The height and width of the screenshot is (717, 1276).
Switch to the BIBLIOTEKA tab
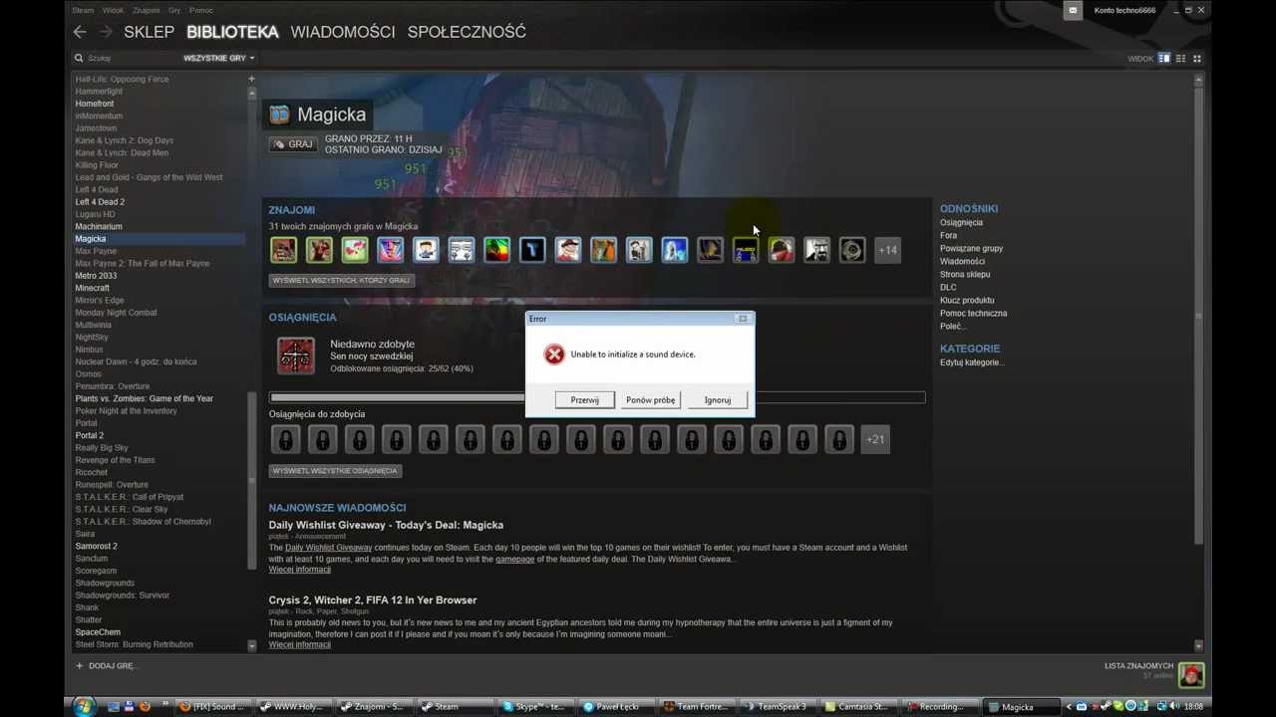click(x=232, y=32)
